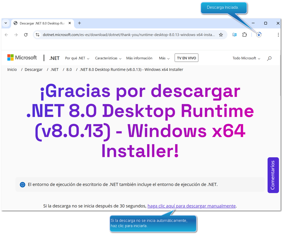Navigate back with the back arrow

[x=7, y=34]
